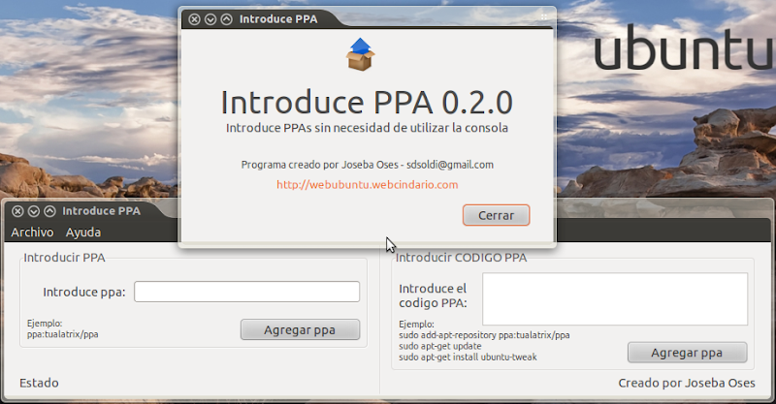
Task: Click the Creado por Joseba Oses text
Action: [687, 383]
